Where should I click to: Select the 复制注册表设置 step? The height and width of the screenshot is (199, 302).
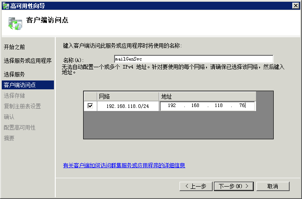click(23, 106)
